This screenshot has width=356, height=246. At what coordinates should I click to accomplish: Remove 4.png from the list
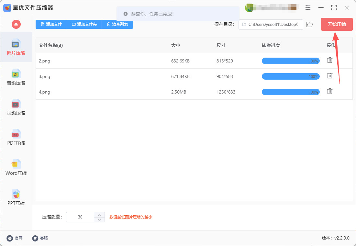pyautogui.click(x=329, y=91)
